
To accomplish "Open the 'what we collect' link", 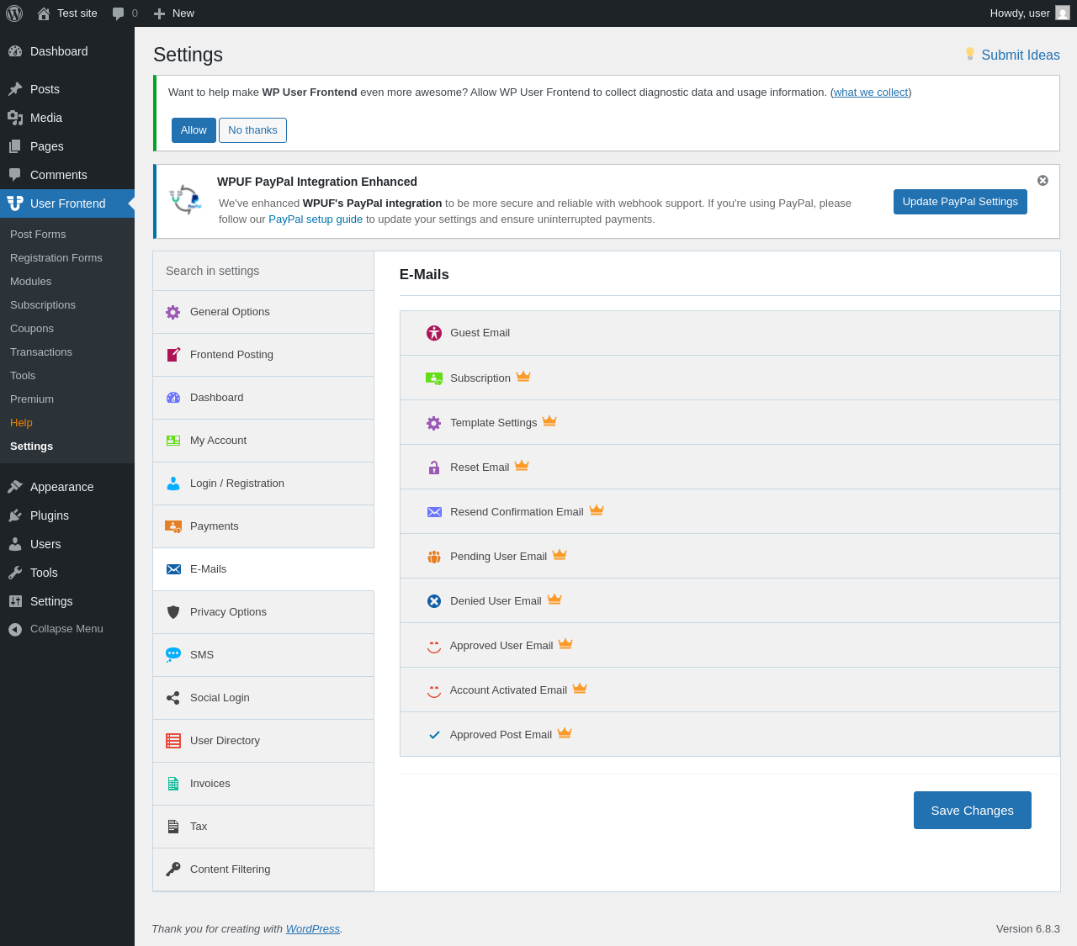I will tap(871, 92).
